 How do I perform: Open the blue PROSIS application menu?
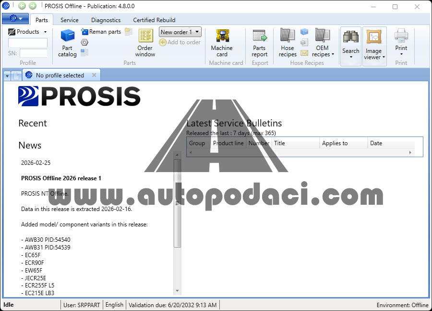coord(15,19)
